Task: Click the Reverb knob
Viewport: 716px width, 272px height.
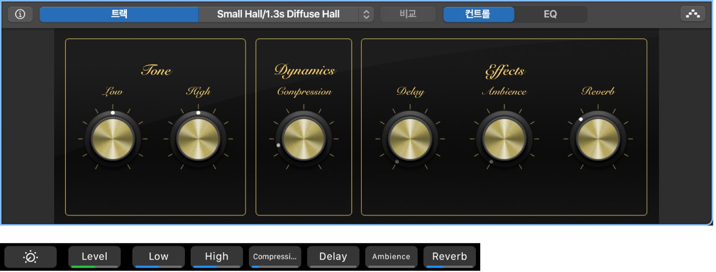Action: [x=598, y=139]
